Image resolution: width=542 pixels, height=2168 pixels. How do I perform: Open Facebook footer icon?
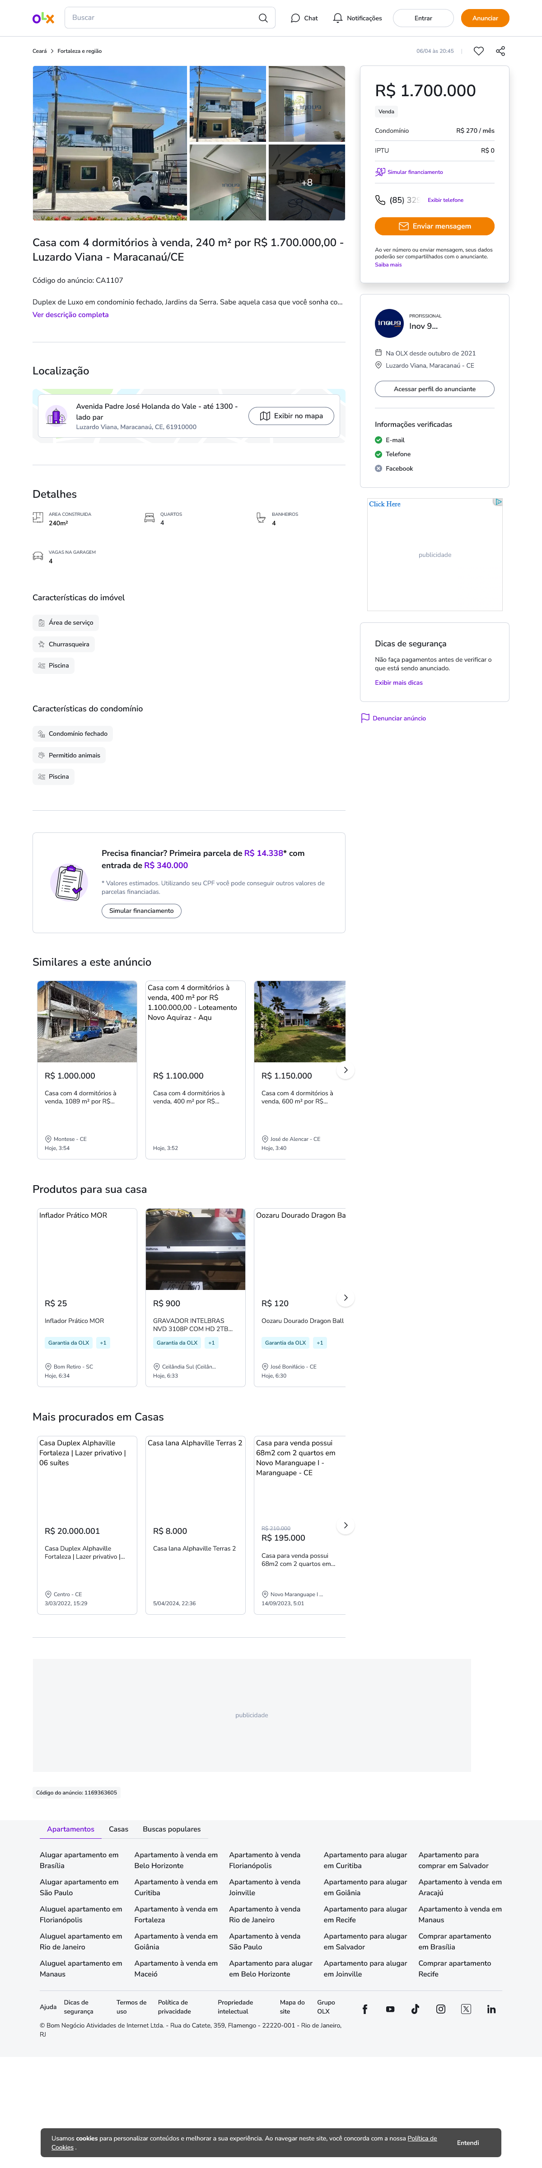(364, 2009)
